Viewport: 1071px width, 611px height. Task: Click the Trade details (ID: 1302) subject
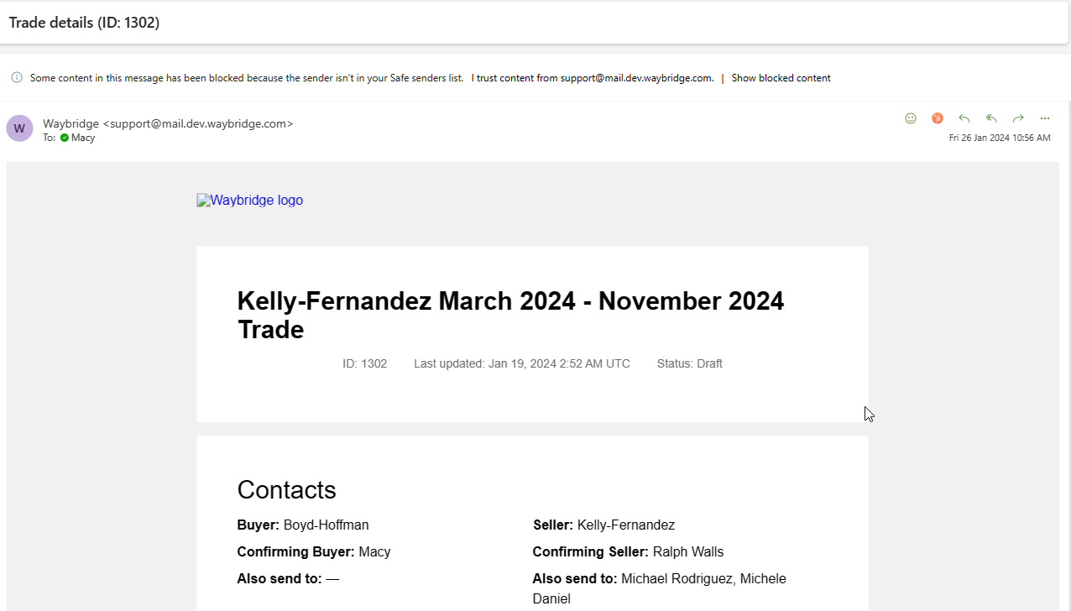click(84, 23)
